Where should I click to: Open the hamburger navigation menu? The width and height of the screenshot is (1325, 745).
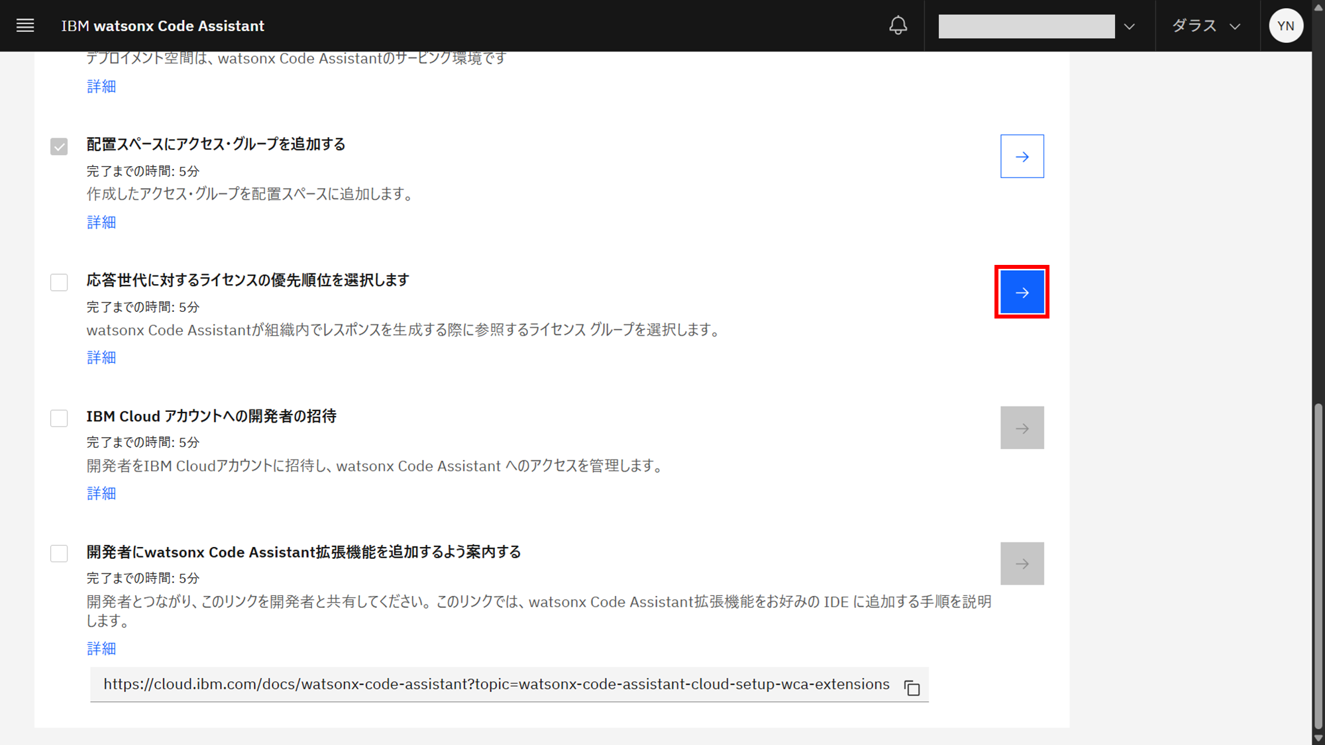click(x=25, y=26)
